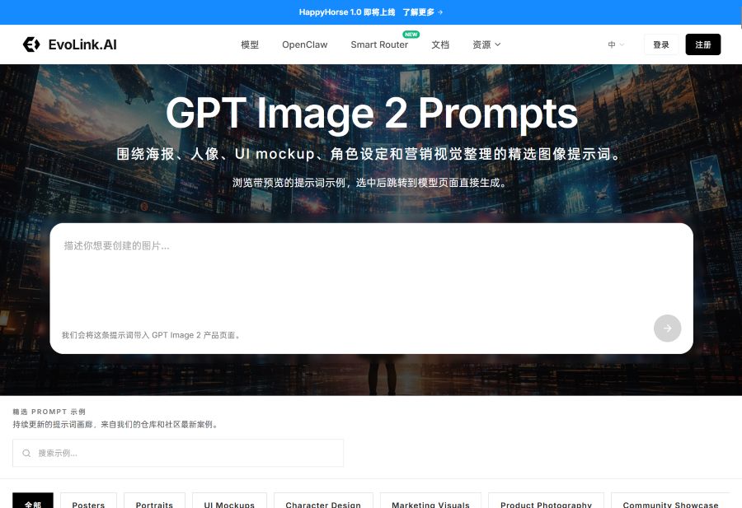The width and height of the screenshot is (742, 508).
Task: Select 模型 in the navigation bar
Action: 250,44
